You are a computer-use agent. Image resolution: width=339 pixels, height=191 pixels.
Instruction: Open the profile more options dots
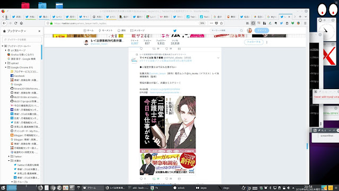tap(266, 42)
